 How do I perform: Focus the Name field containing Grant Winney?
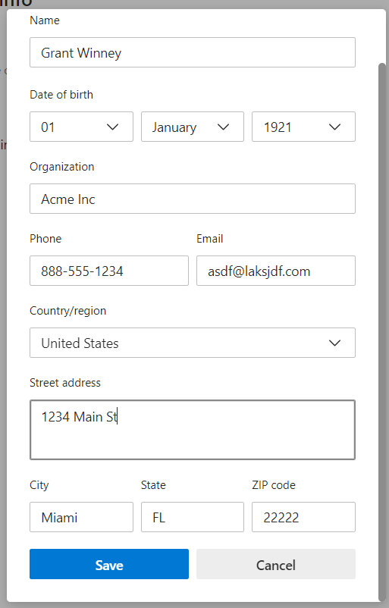pos(193,52)
